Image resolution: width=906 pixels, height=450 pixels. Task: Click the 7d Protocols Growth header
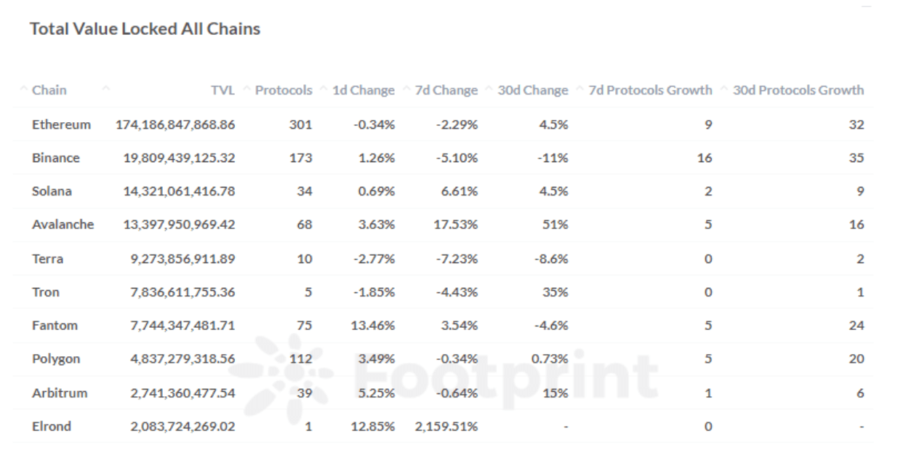[650, 90]
